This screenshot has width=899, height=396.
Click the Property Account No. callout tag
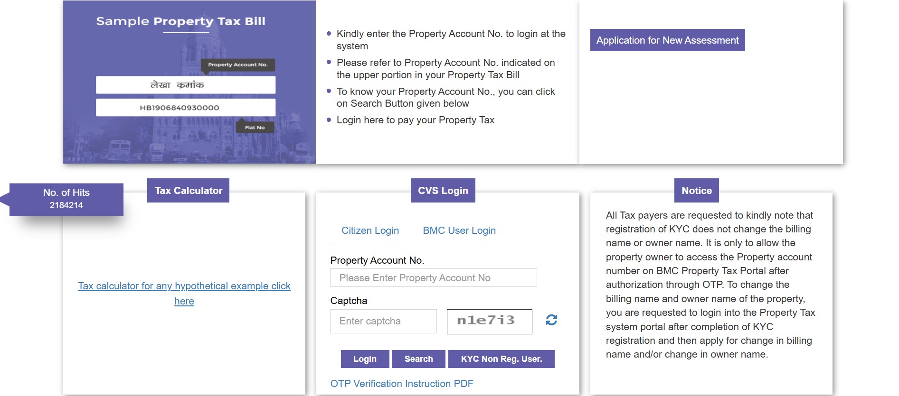237,64
